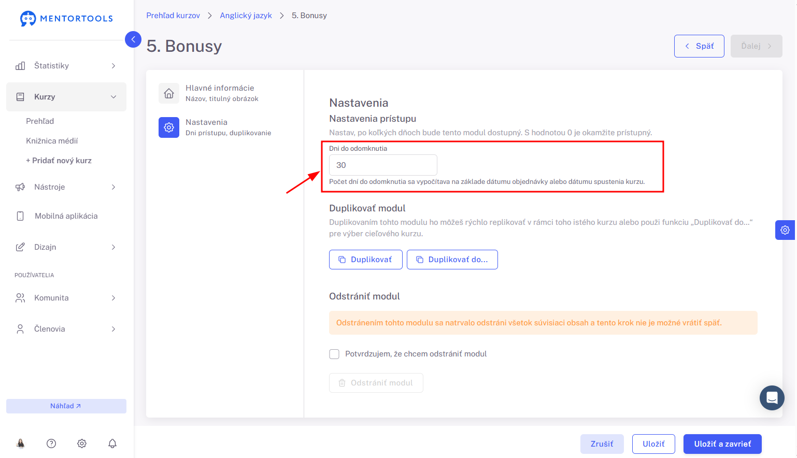This screenshot has height=458, width=797.
Task: Click the user avatar icon in sidebar
Action: click(21, 443)
